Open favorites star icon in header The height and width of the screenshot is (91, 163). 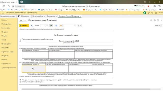coord(152,13)
